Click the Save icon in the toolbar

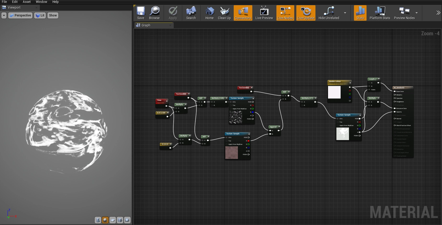[x=141, y=13]
